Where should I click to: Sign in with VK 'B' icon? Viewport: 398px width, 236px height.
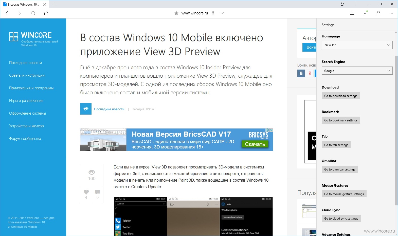pyautogui.click(x=301, y=73)
